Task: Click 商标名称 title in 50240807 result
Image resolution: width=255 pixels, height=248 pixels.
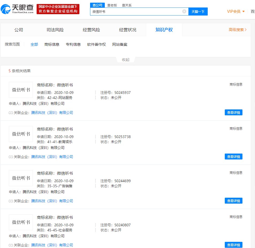Action: coord(55,217)
